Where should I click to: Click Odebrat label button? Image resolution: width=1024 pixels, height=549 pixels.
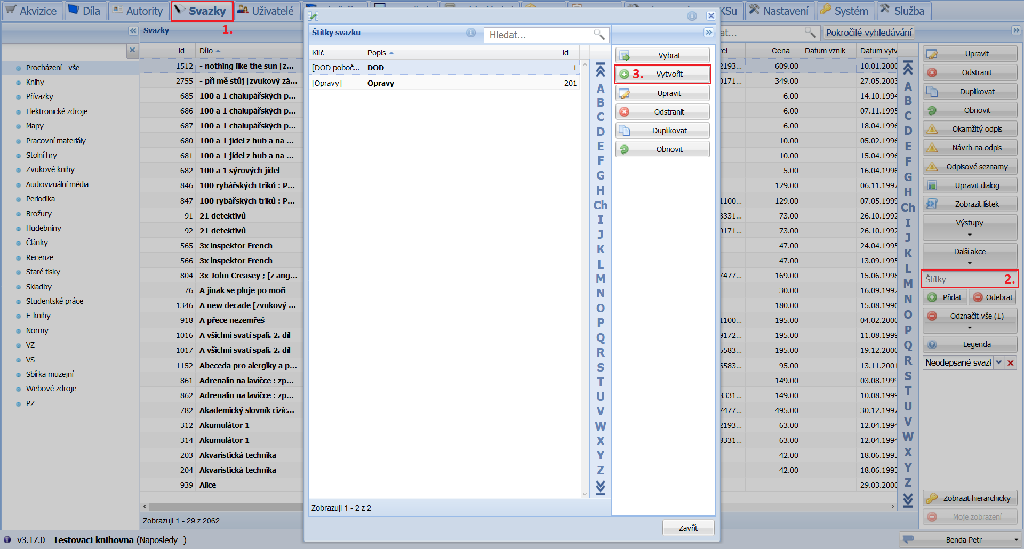pos(993,297)
